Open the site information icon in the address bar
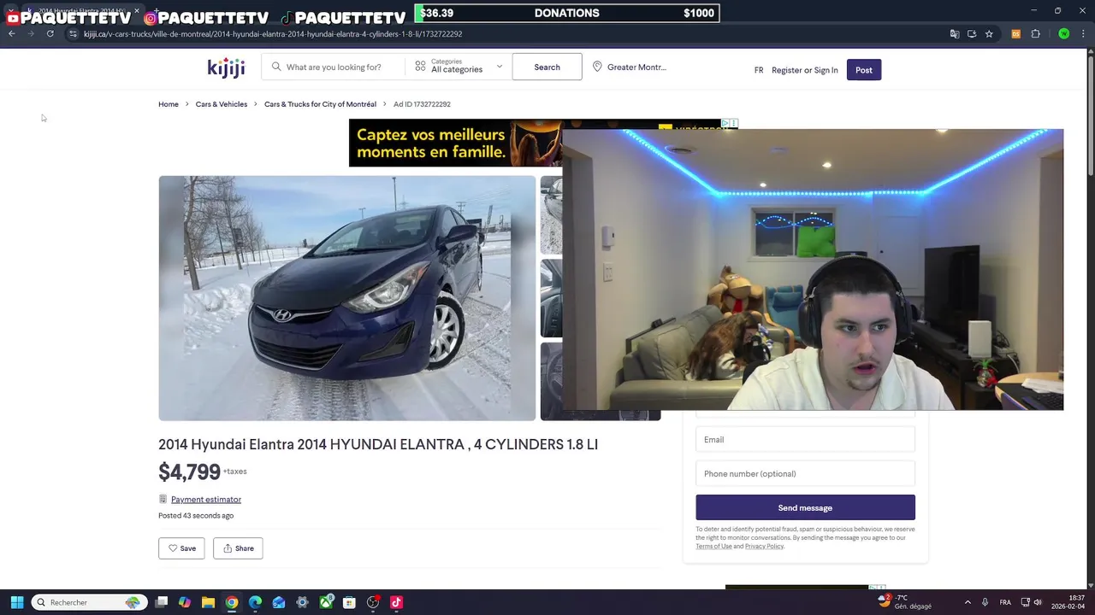This screenshot has height=615, width=1095. [x=74, y=34]
